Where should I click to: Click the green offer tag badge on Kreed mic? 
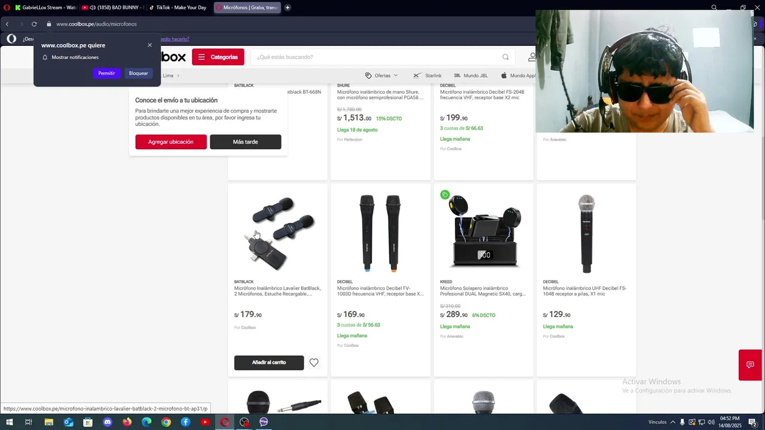445,195
